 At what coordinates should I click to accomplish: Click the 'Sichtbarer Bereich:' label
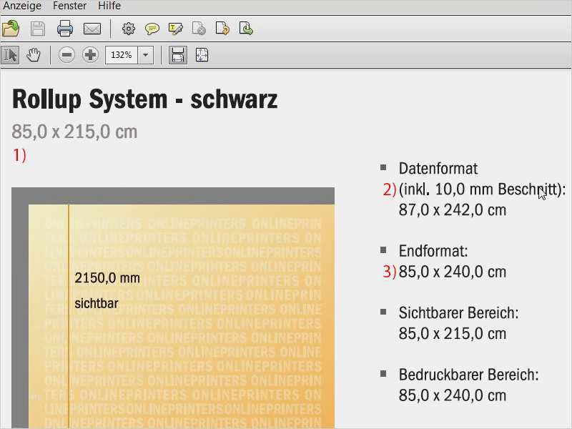click(x=458, y=313)
